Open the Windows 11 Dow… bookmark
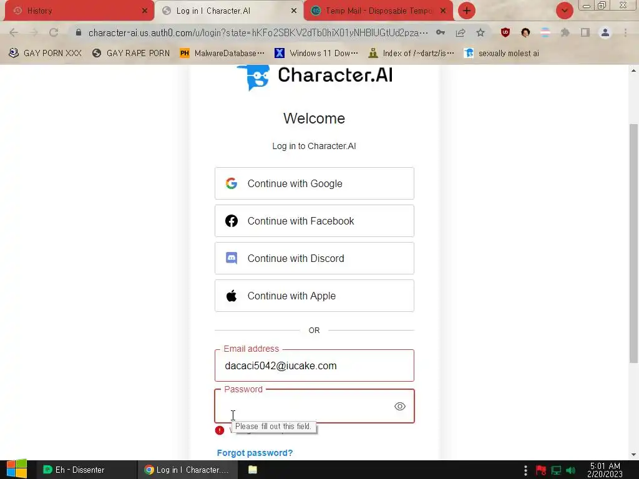Screen dimensions: 639x479 pos(316,54)
